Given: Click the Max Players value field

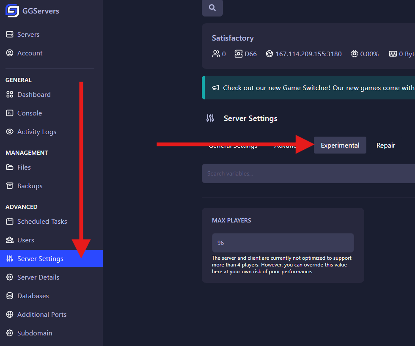Looking at the screenshot, I should [283, 243].
